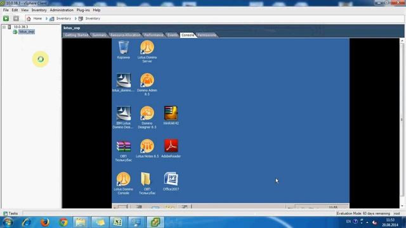Switch to Performance tab
Viewport: 406px width, 228px height.
tap(154, 35)
